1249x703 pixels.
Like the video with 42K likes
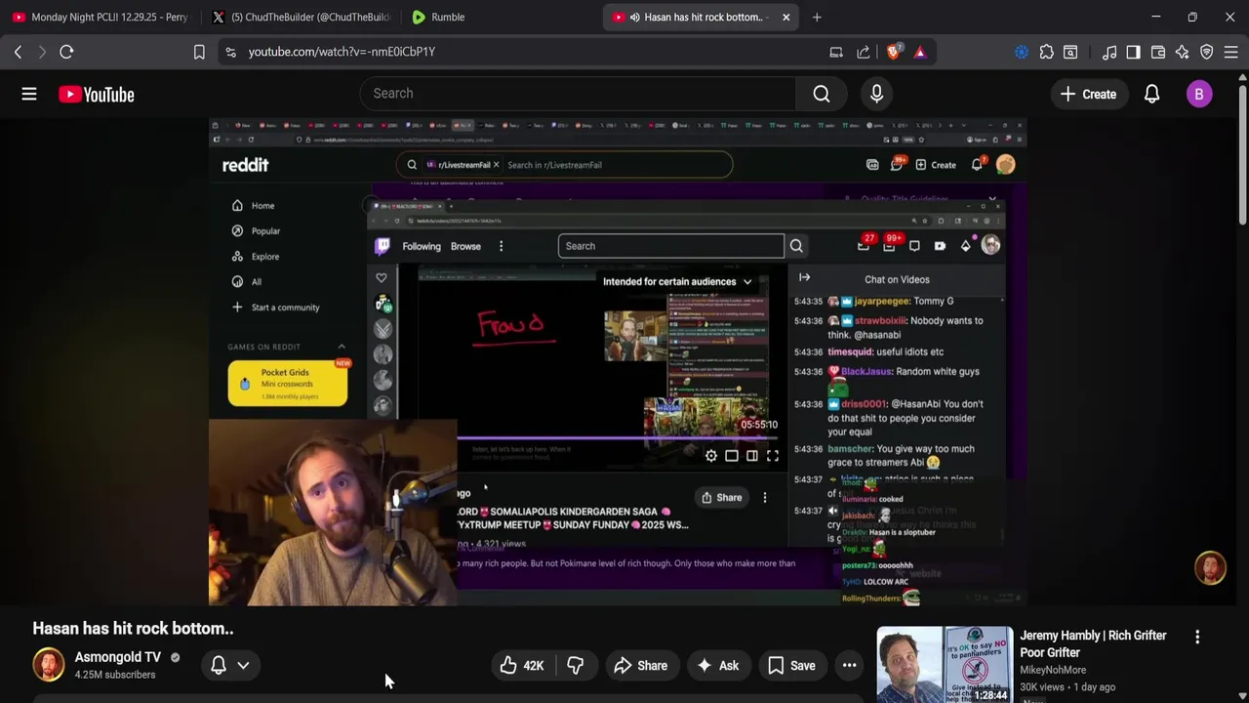[x=522, y=666]
